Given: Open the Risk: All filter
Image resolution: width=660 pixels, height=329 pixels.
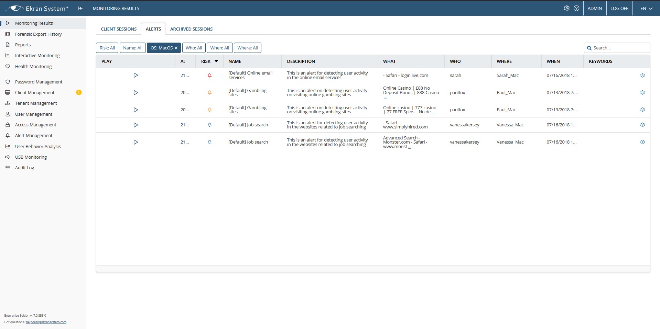Looking at the screenshot, I should [x=107, y=48].
